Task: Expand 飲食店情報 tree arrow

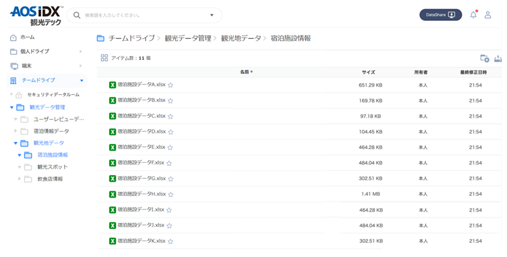Action: point(19,179)
